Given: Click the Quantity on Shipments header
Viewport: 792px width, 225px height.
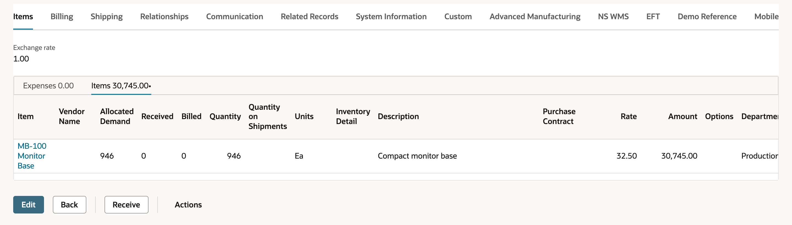Looking at the screenshot, I should click(x=268, y=117).
